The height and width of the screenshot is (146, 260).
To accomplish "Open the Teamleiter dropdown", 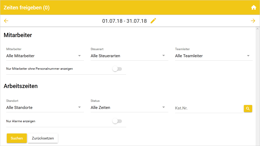I will [x=214, y=56].
